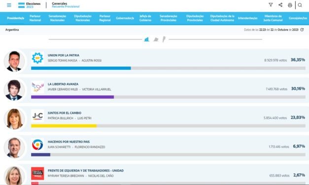
Task: Click the 7.410.768 votos count
Action: pos(276,89)
